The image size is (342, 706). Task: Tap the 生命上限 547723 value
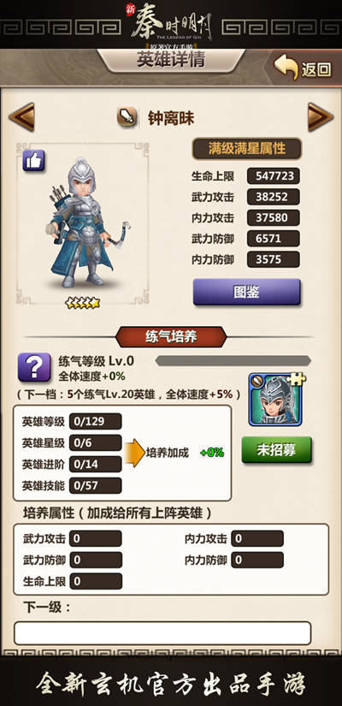274,176
